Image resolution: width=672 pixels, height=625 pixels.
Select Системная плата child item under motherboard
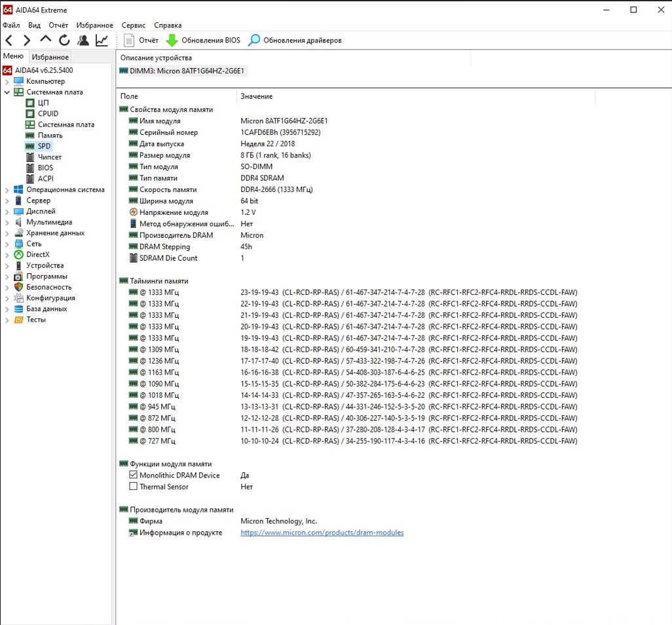(x=60, y=124)
